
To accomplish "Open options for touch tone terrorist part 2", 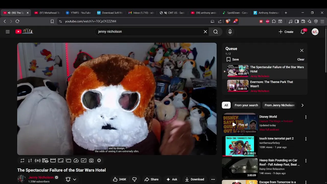I will coord(306,139).
